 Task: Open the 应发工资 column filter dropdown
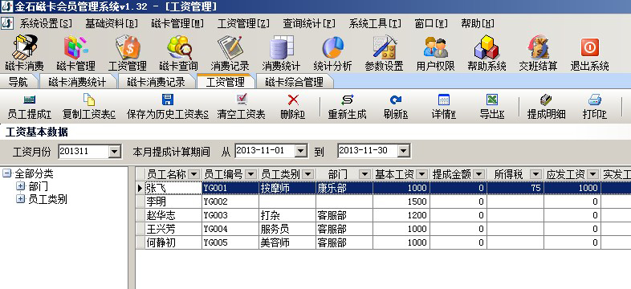592,174
